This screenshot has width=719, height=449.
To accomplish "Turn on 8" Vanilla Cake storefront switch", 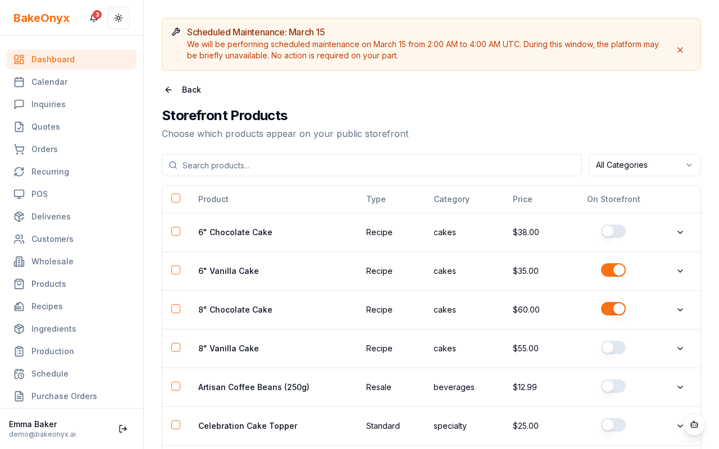I will coord(613,347).
